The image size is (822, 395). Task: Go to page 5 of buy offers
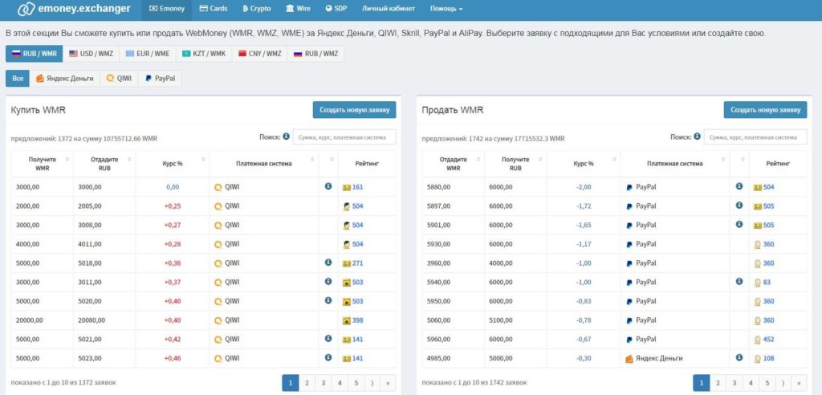[356, 383]
